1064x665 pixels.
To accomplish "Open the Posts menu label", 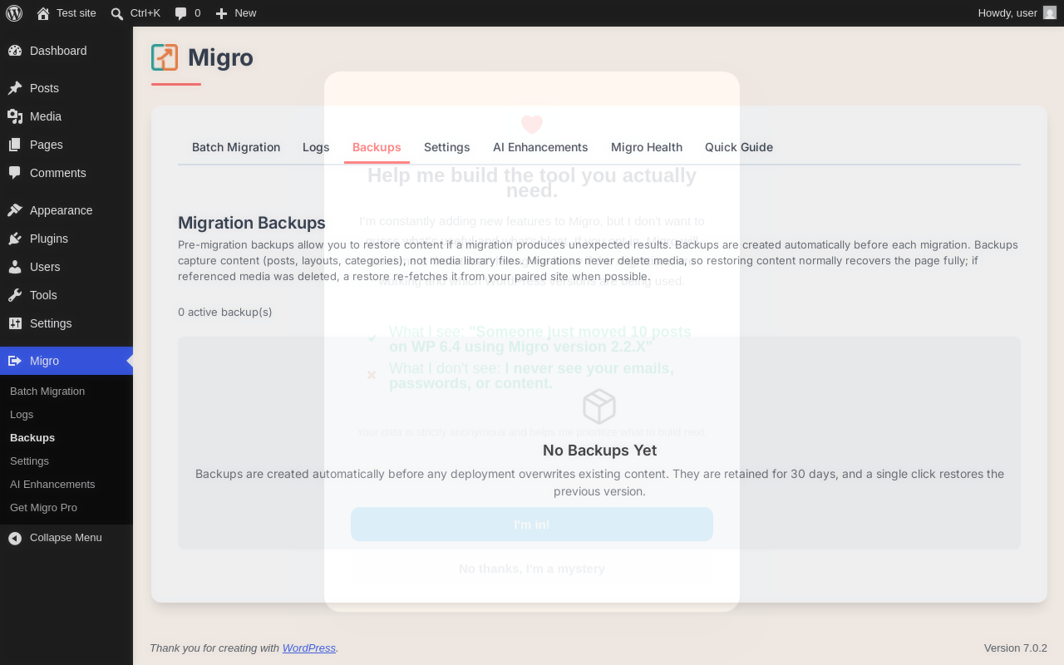I will (44, 88).
